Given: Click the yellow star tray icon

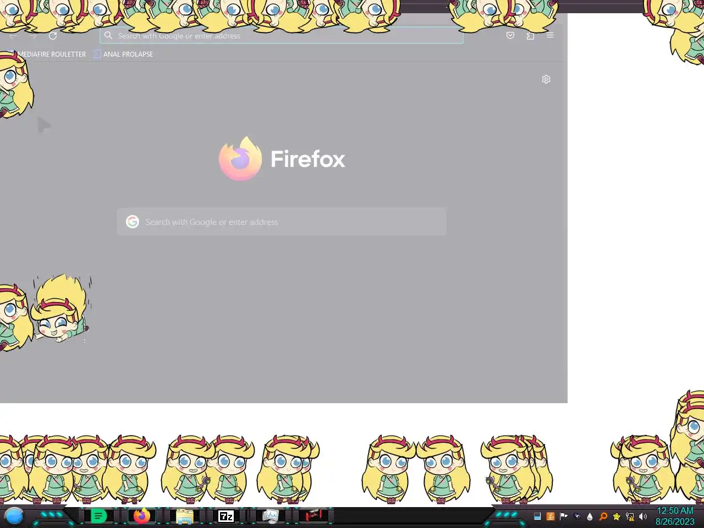Looking at the screenshot, I should tap(617, 516).
